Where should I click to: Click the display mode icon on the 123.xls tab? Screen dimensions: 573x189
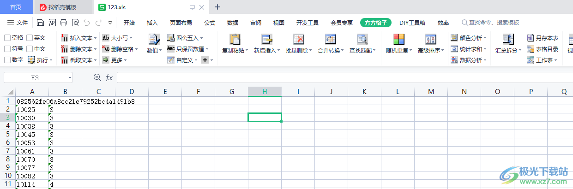pos(193,7)
